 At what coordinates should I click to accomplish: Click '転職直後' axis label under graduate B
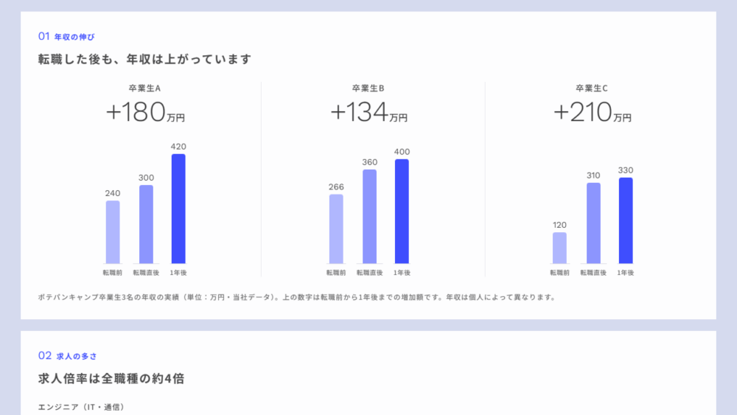[370, 273]
